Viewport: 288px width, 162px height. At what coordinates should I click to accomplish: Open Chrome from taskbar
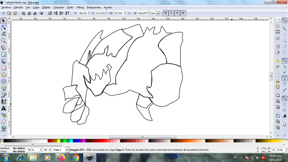(76, 157)
